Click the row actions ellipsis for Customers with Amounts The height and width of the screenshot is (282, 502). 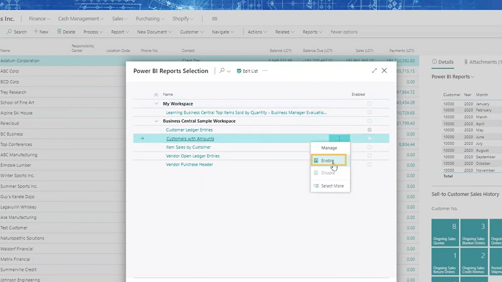[339, 138]
